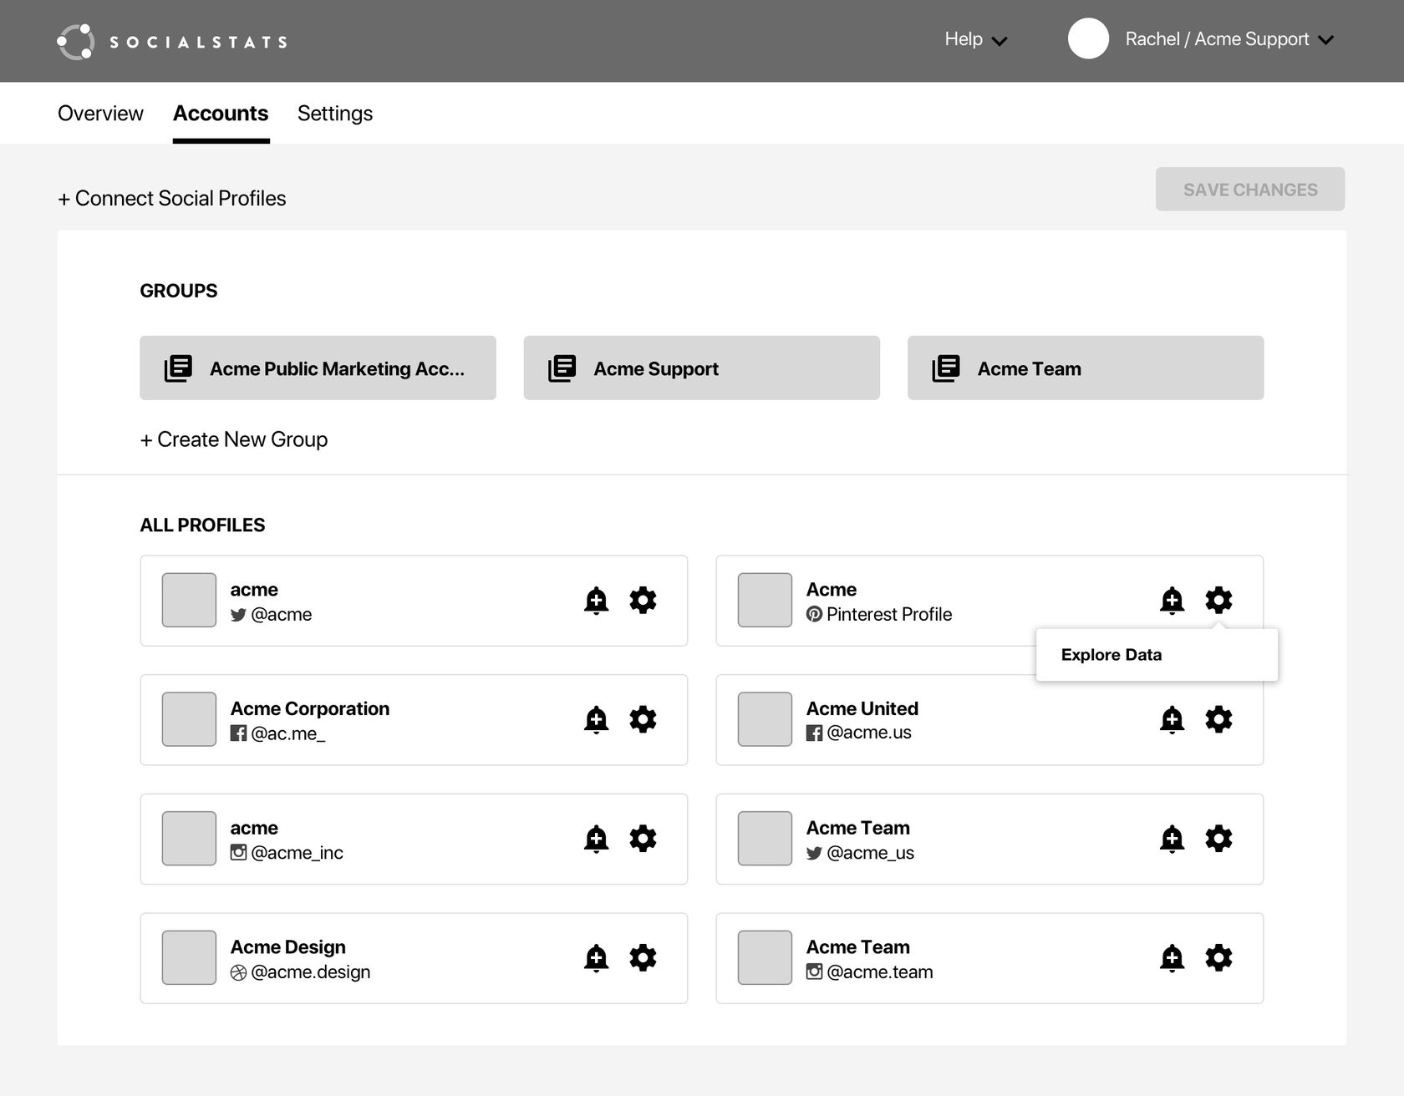
Task: Open the Acme Public Marketing group
Action: (x=318, y=368)
